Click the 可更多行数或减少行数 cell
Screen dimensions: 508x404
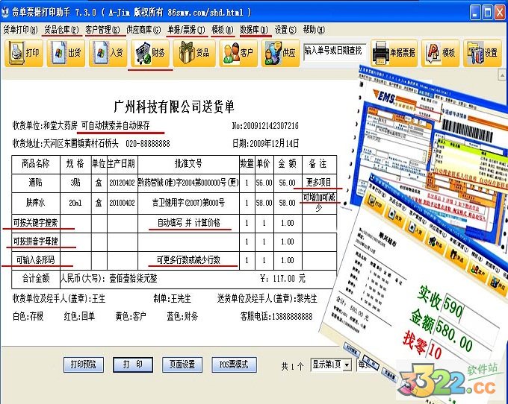pos(188,260)
